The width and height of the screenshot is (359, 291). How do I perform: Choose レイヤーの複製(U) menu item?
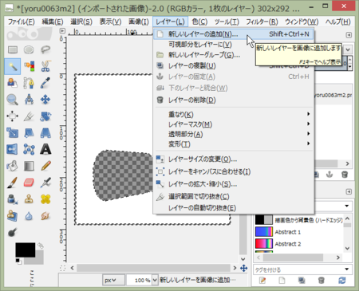coord(234,65)
